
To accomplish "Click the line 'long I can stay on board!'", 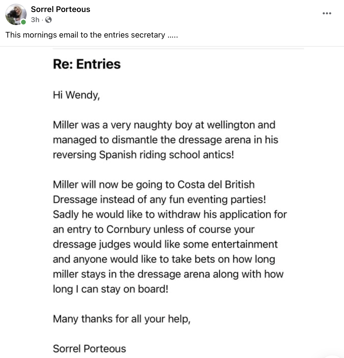I will pyautogui.click(x=110, y=289).
